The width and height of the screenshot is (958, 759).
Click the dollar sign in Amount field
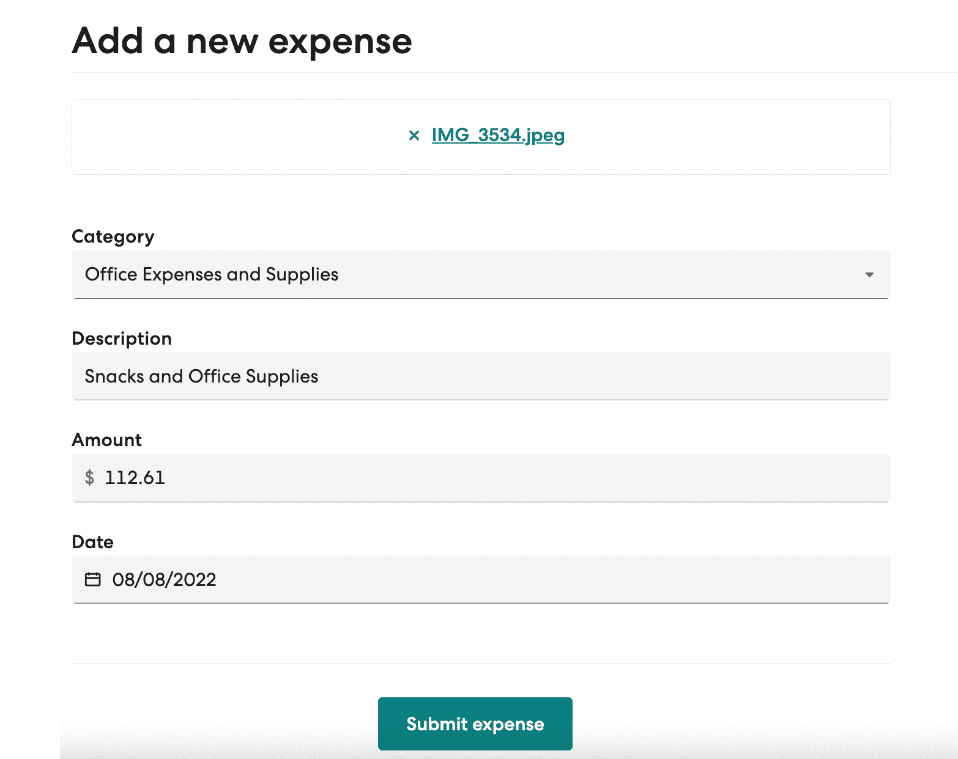tap(89, 477)
